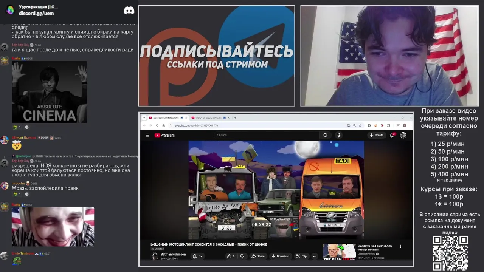Go forward in browser history
The height and width of the screenshot is (272, 484).
click(x=150, y=125)
